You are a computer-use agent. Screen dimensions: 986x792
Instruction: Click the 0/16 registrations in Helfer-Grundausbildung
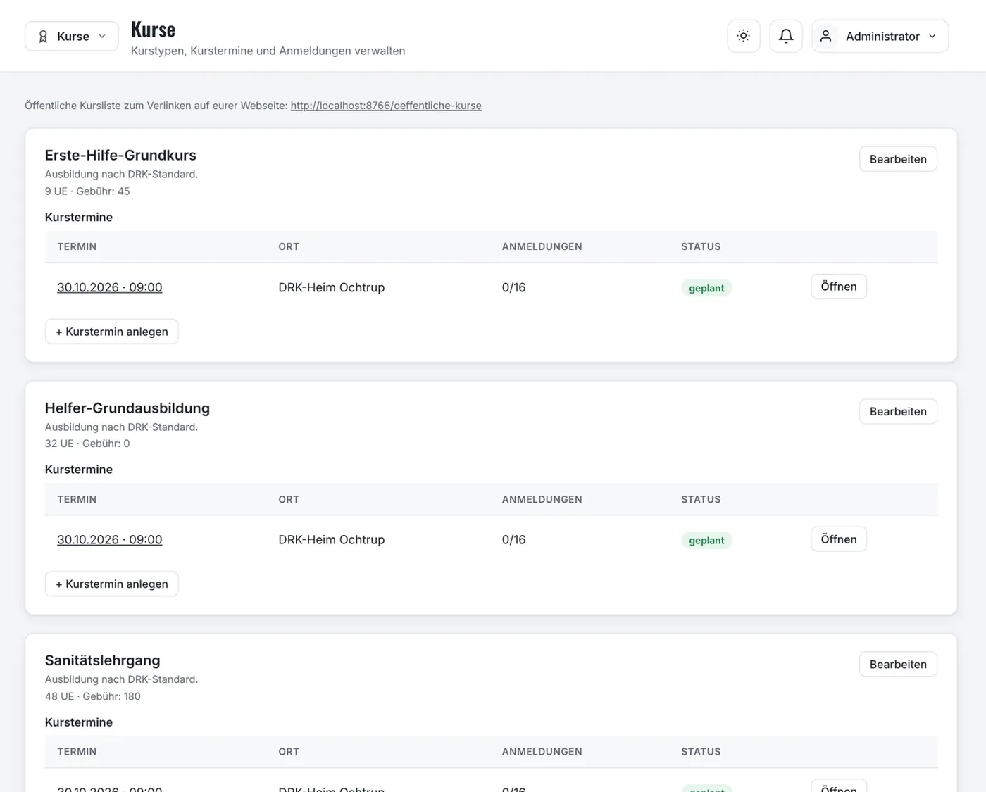tap(514, 539)
